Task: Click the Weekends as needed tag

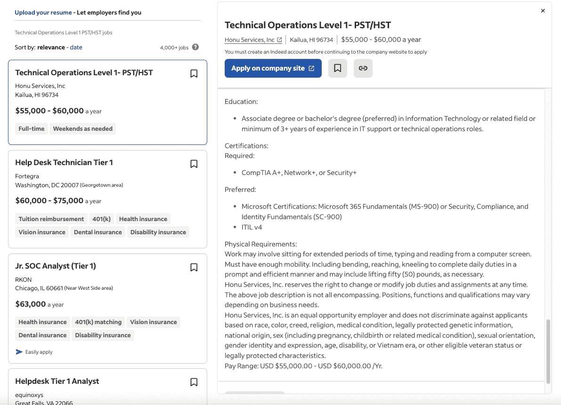Action: (x=82, y=128)
